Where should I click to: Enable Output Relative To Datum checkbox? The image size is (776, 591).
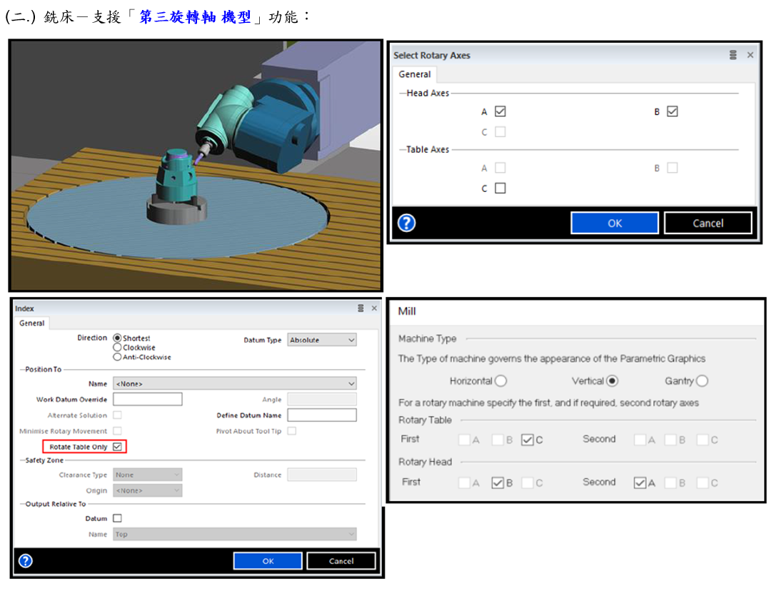pyautogui.click(x=118, y=519)
